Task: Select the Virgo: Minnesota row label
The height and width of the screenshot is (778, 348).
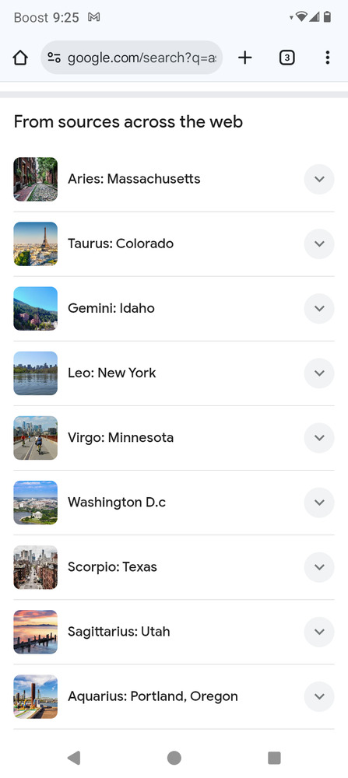Action: (121, 437)
